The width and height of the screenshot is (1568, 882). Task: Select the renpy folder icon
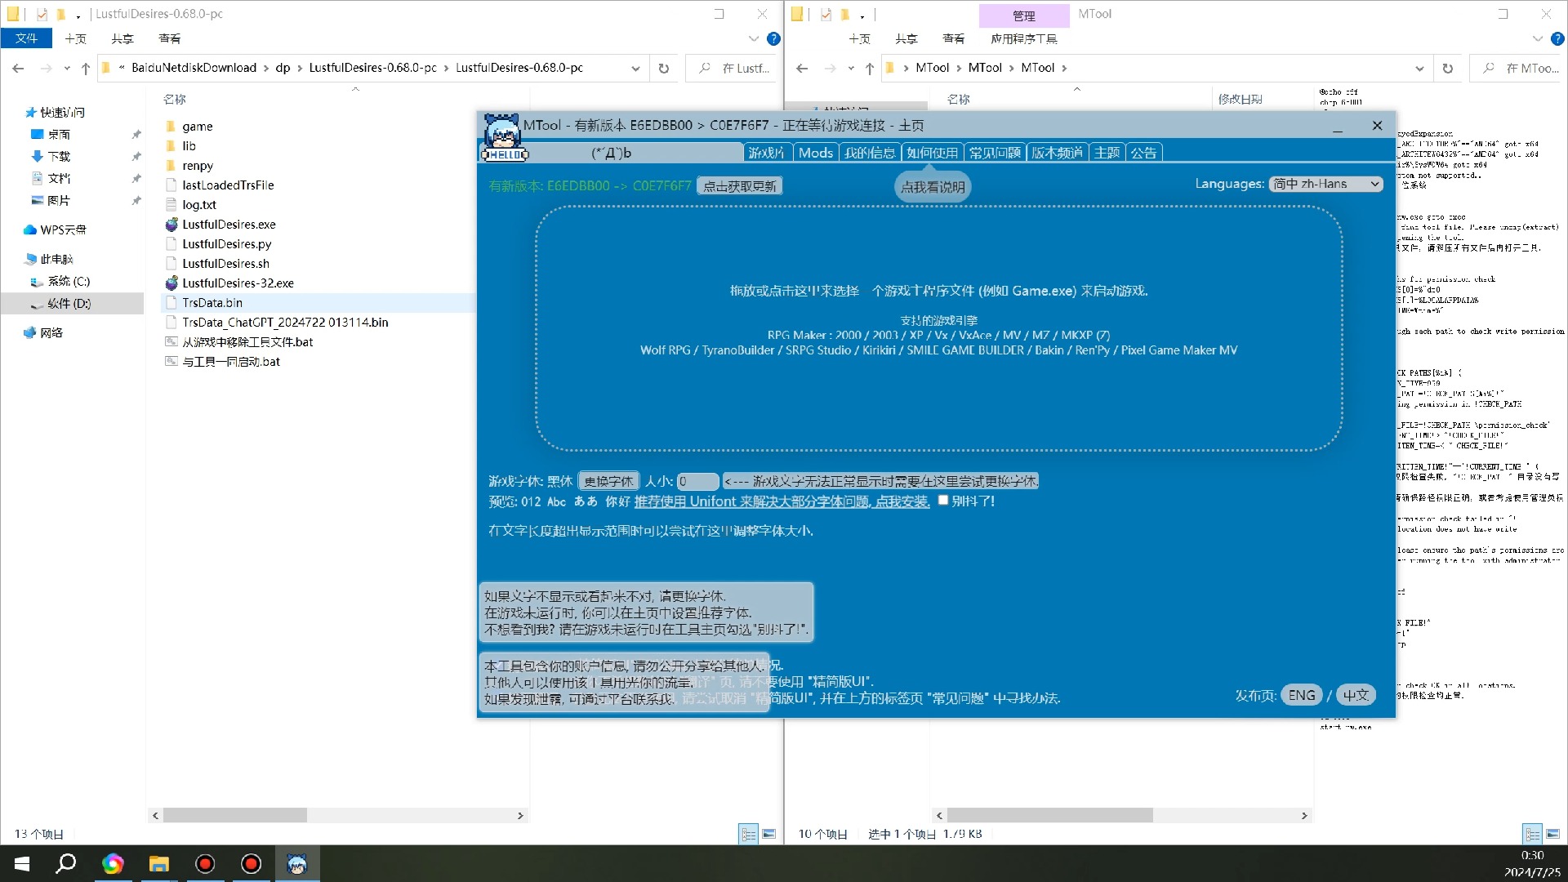(171, 166)
